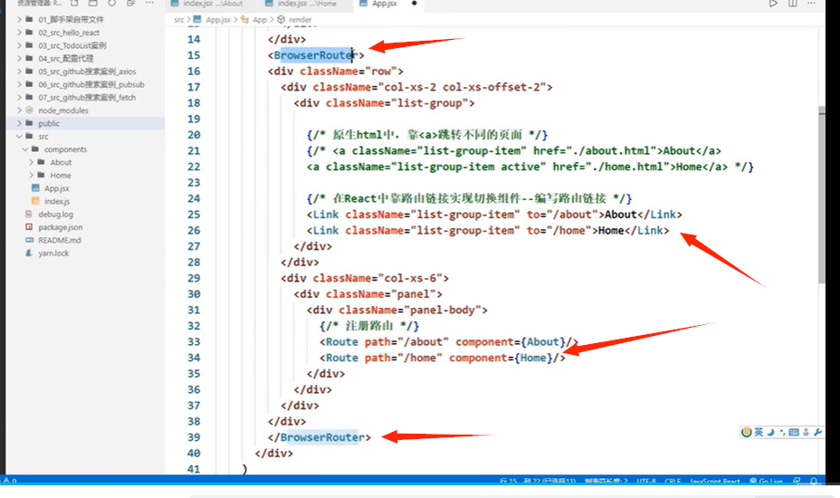
Task: Click src in the breadcrumb
Action: tap(179, 19)
